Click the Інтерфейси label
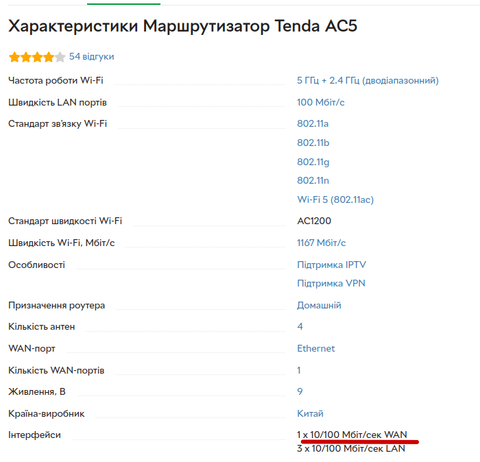This screenshot has width=480, height=462. 34,435
